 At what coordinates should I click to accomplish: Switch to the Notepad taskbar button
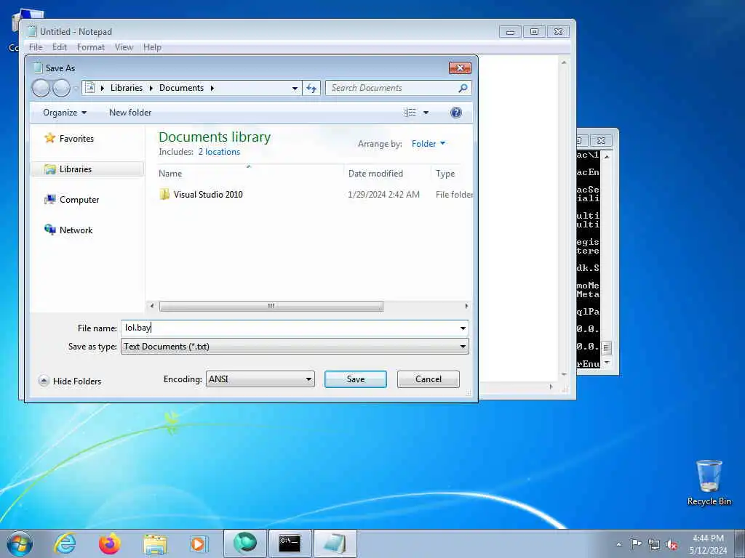coord(335,543)
